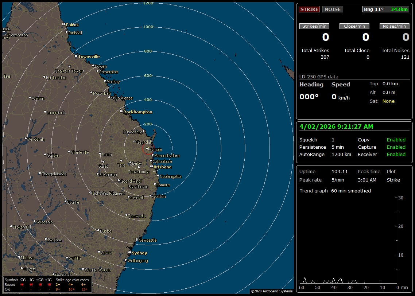Image resolution: width=415 pixels, height=296 pixels.
Task: Toggle Copy from Enabled state
Action: (x=396, y=140)
